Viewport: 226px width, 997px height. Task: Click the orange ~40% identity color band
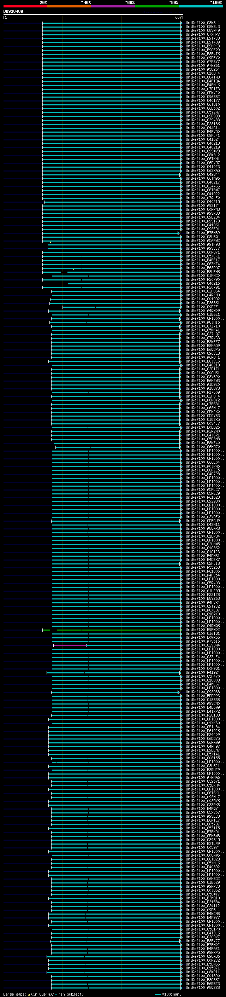(x=69, y=6)
